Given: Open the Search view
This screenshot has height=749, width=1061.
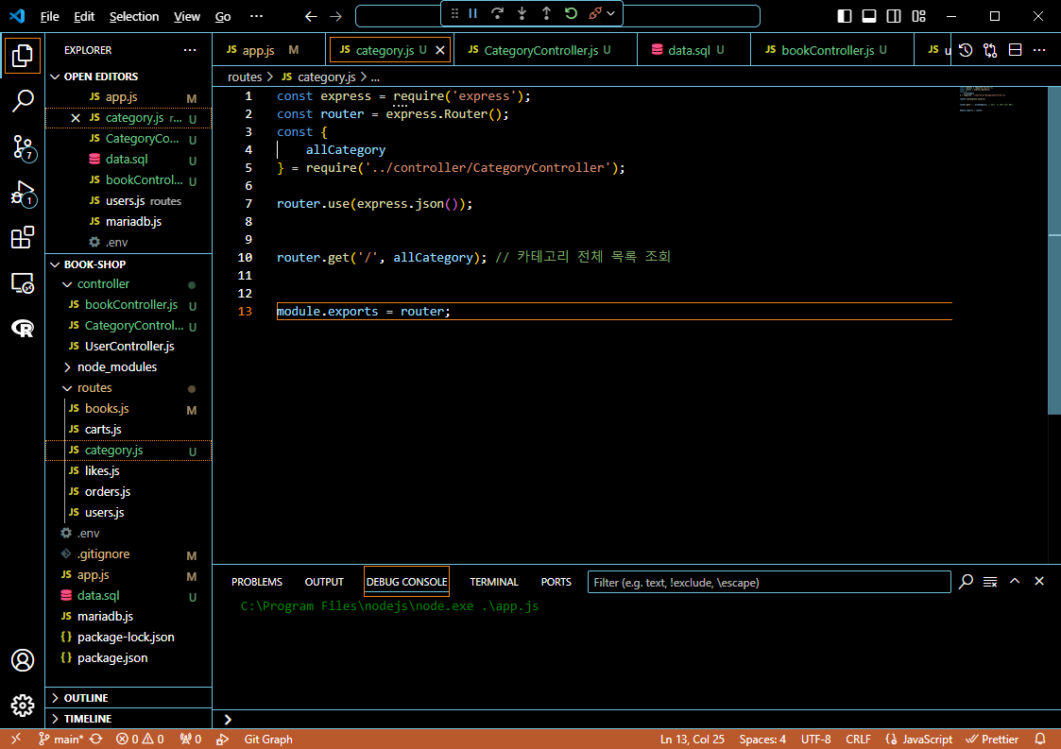Looking at the screenshot, I should click(23, 101).
